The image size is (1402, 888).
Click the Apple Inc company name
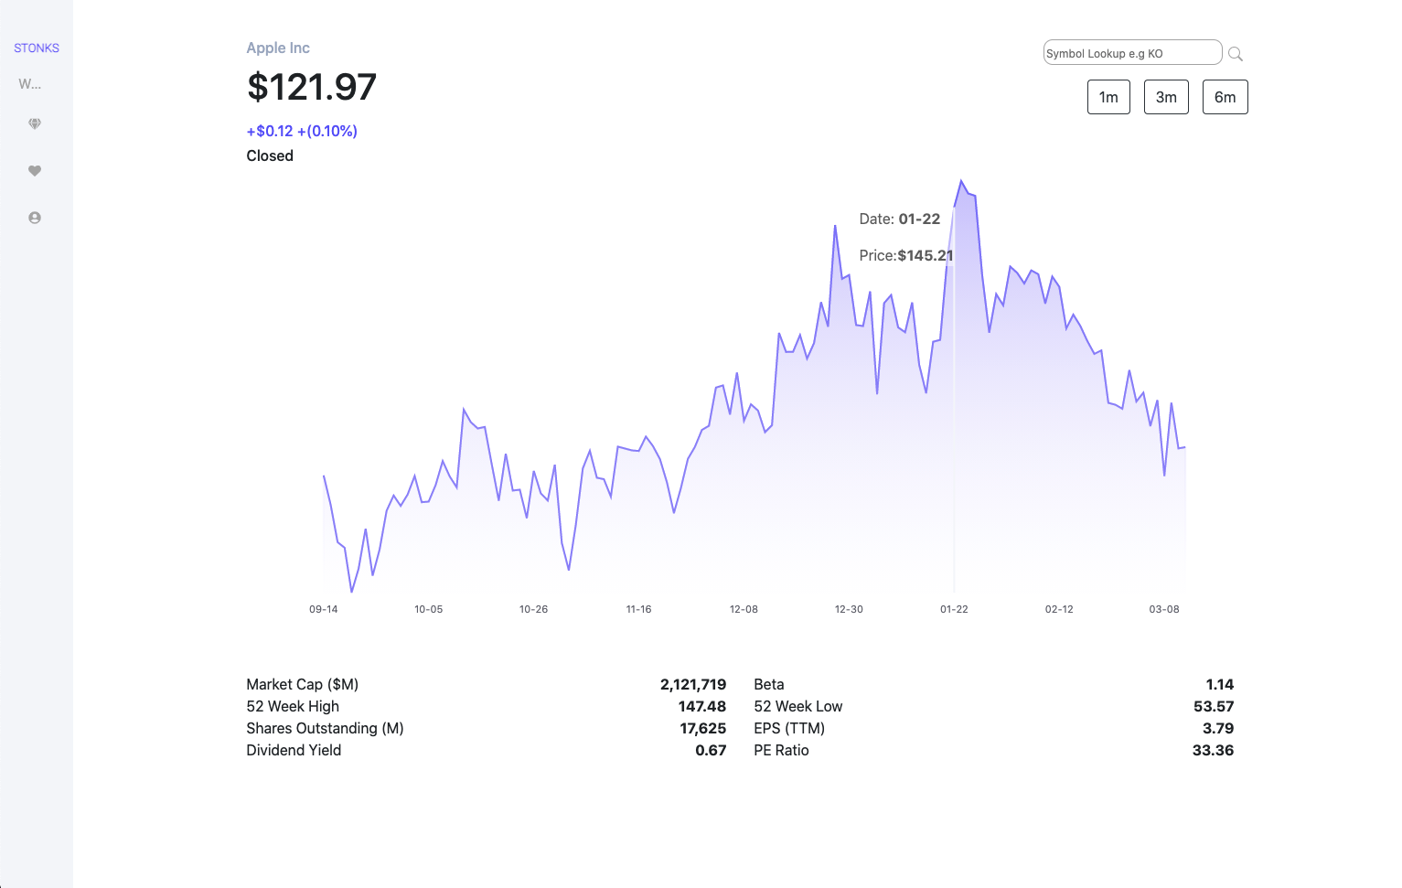(278, 48)
